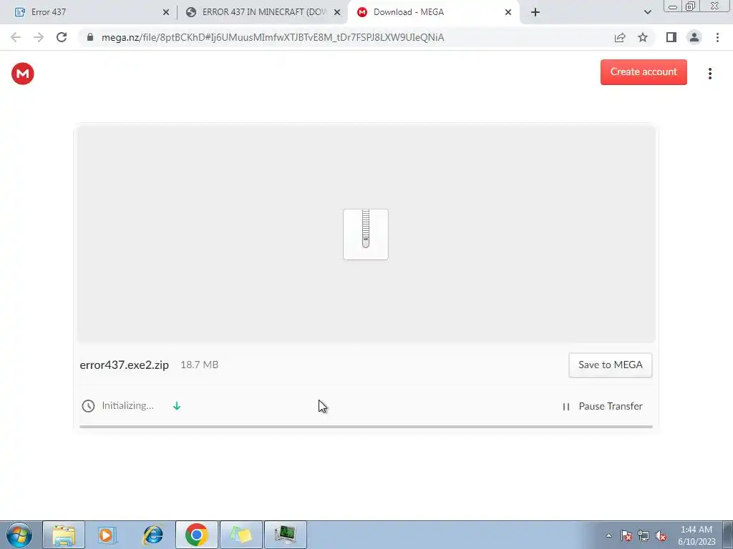Viewport: 733px width, 549px height.
Task: Click the green download arrow icon
Action: (177, 406)
